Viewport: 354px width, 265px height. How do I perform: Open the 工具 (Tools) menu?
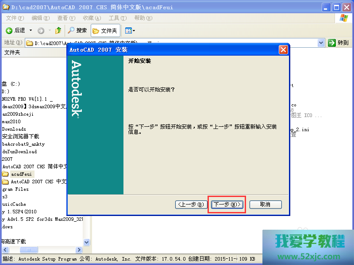(117, 18)
